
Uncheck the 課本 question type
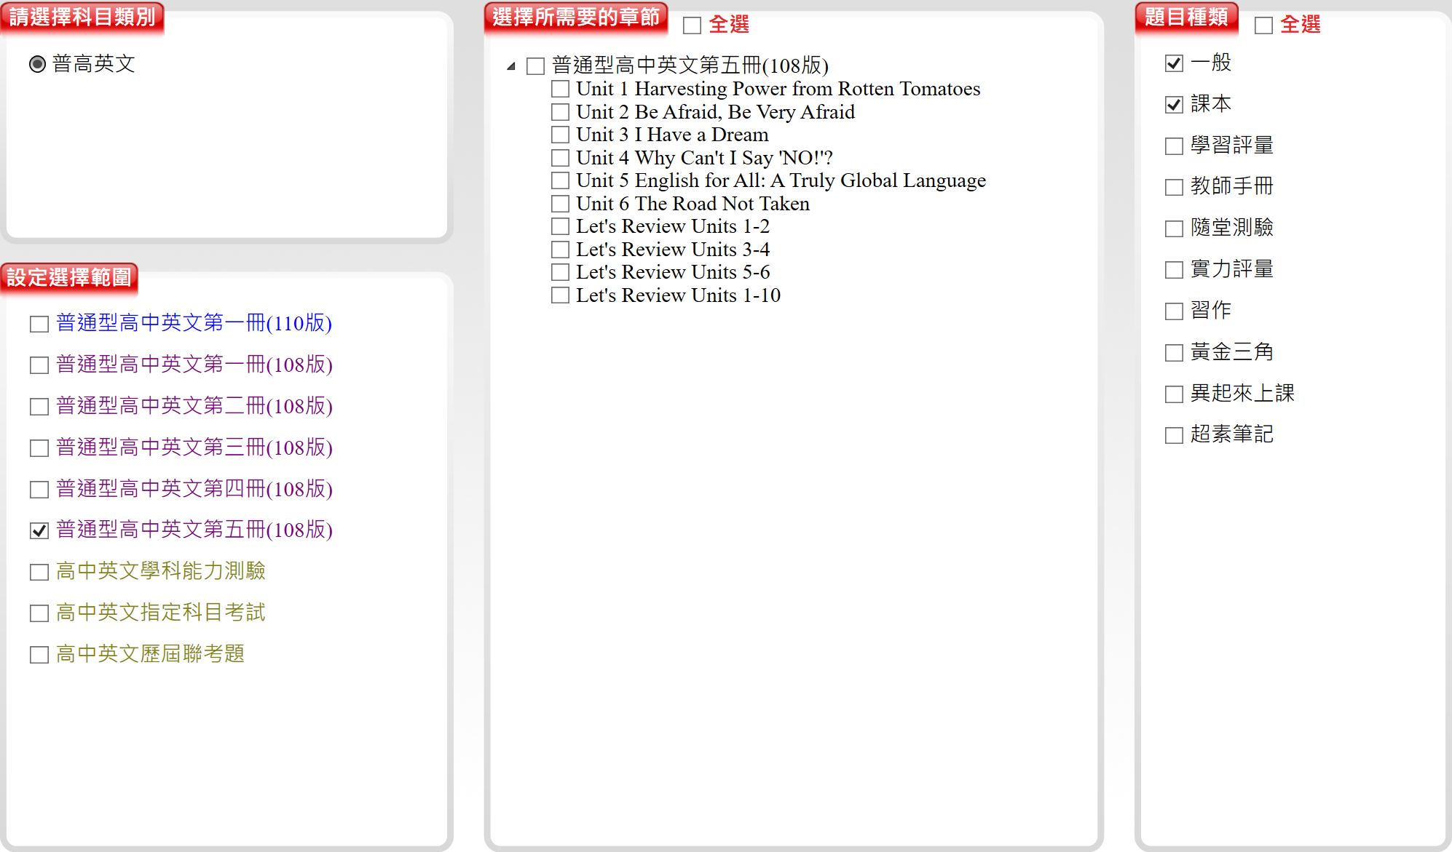coord(1174,105)
